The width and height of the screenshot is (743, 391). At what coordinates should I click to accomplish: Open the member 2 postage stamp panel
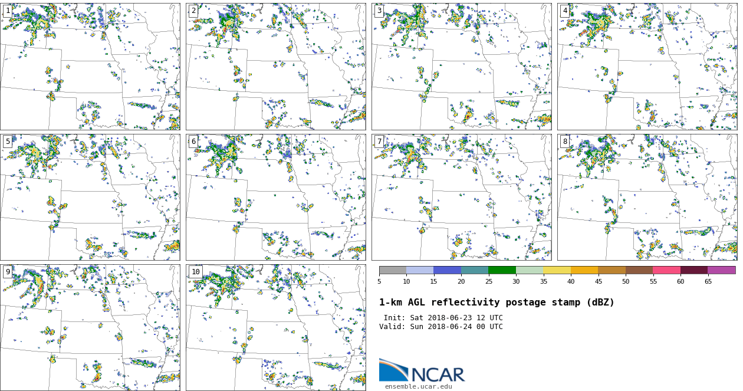pos(275,67)
